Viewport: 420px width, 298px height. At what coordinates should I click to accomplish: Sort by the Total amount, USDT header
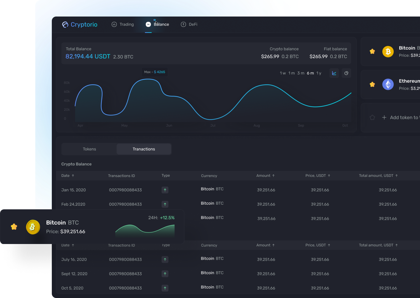pyautogui.click(x=378, y=176)
